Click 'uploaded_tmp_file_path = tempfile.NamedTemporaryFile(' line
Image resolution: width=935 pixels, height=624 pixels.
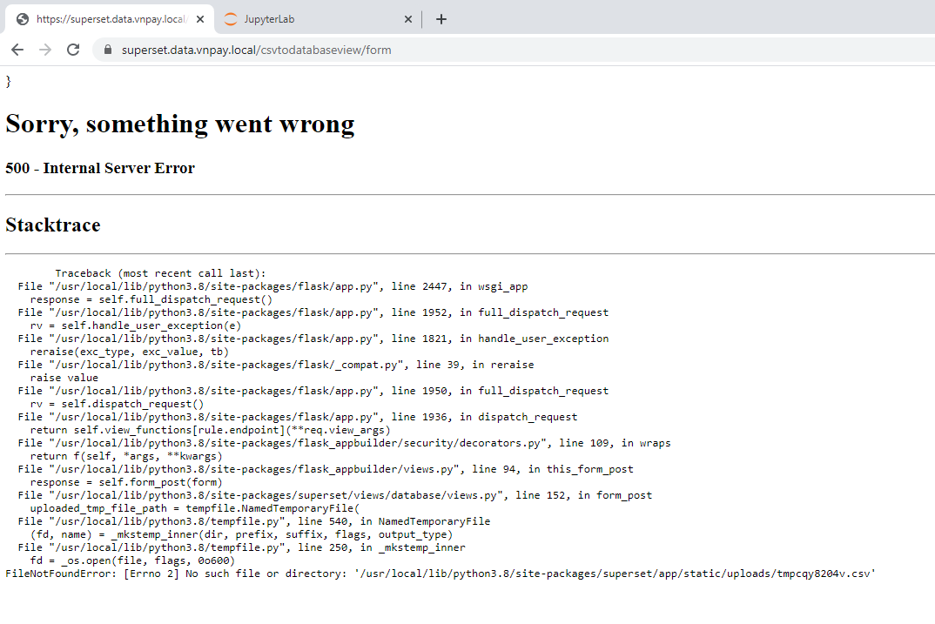tap(194, 510)
